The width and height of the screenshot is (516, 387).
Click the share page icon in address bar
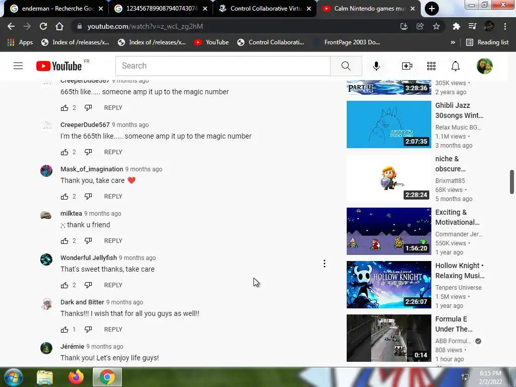click(420, 26)
